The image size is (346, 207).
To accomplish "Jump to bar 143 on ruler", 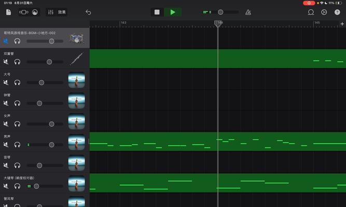I will coord(123,23).
